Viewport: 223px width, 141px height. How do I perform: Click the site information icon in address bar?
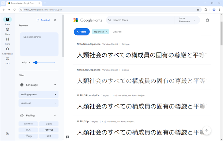click(x=21, y=10)
